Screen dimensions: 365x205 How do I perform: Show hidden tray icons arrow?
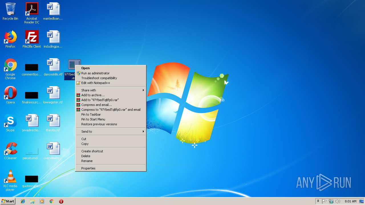click(x=318, y=201)
